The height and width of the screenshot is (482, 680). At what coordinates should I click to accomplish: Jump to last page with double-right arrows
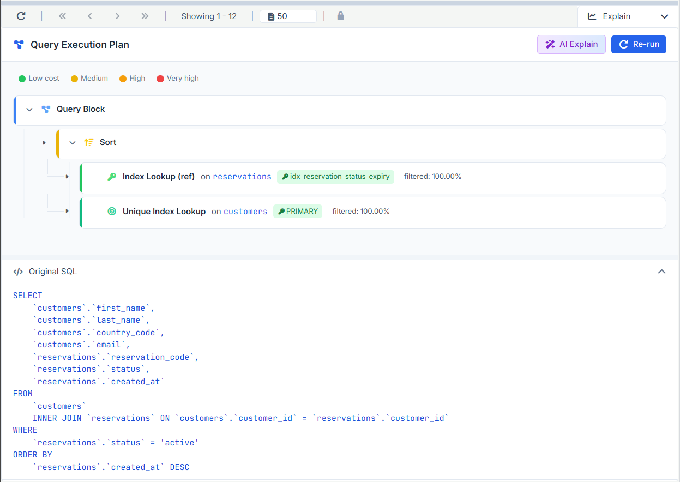(x=145, y=16)
